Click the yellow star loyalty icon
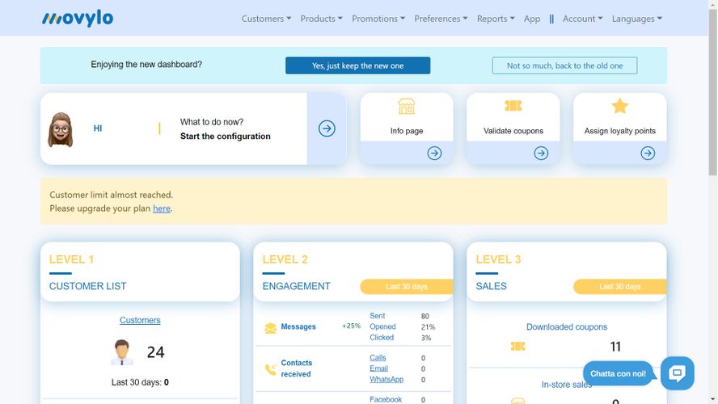 coord(619,107)
